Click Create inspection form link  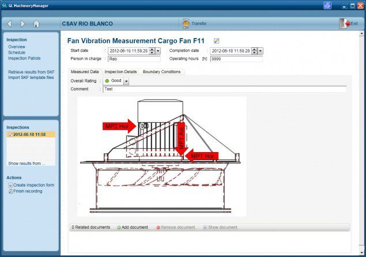click(33, 185)
